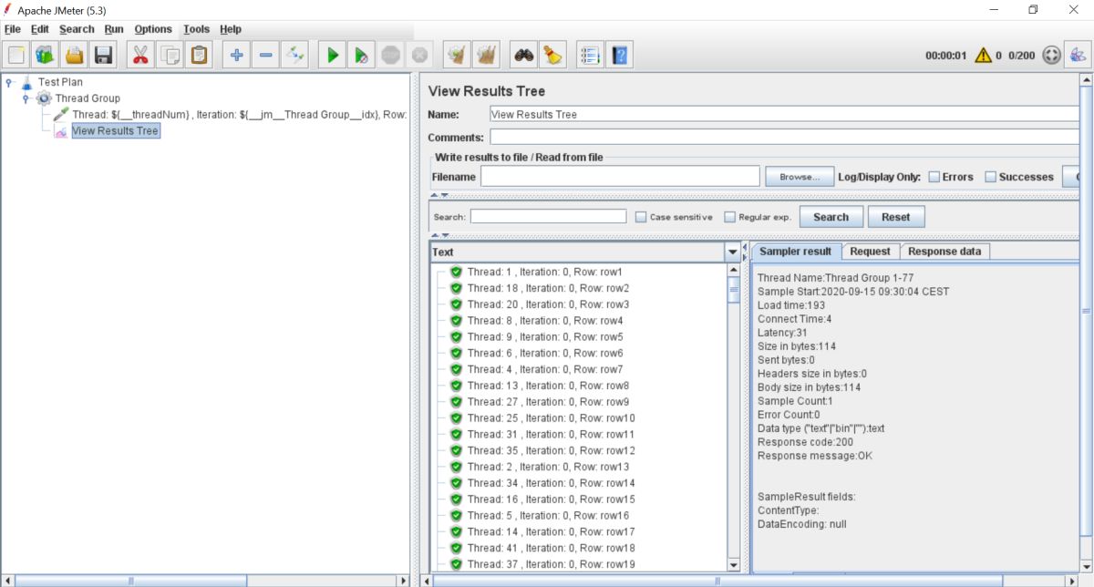The width and height of the screenshot is (1094, 587).
Task: Expand all nodes with plus icon
Action: pos(236,55)
